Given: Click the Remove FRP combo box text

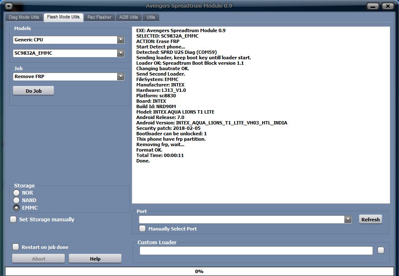Looking at the screenshot, I should point(30,76).
